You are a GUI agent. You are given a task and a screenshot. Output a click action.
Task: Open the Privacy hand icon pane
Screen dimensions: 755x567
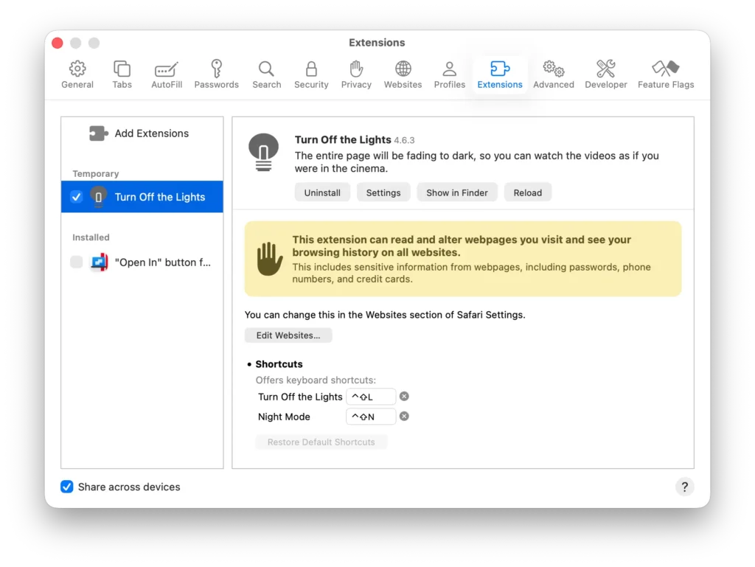click(356, 74)
